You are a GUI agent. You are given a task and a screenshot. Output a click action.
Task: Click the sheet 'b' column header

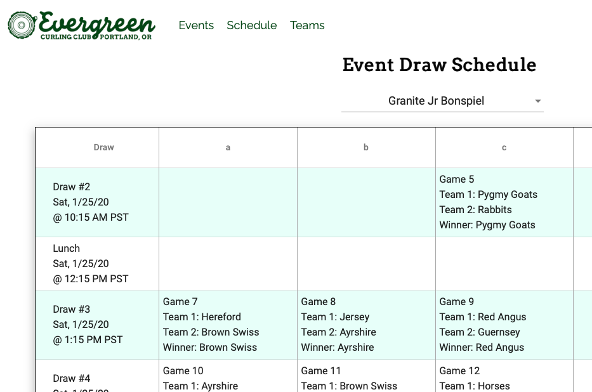pyautogui.click(x=365, y=147)
